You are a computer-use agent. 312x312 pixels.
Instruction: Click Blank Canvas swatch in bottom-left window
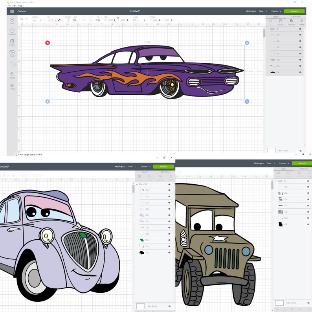(x=141, y=306)
